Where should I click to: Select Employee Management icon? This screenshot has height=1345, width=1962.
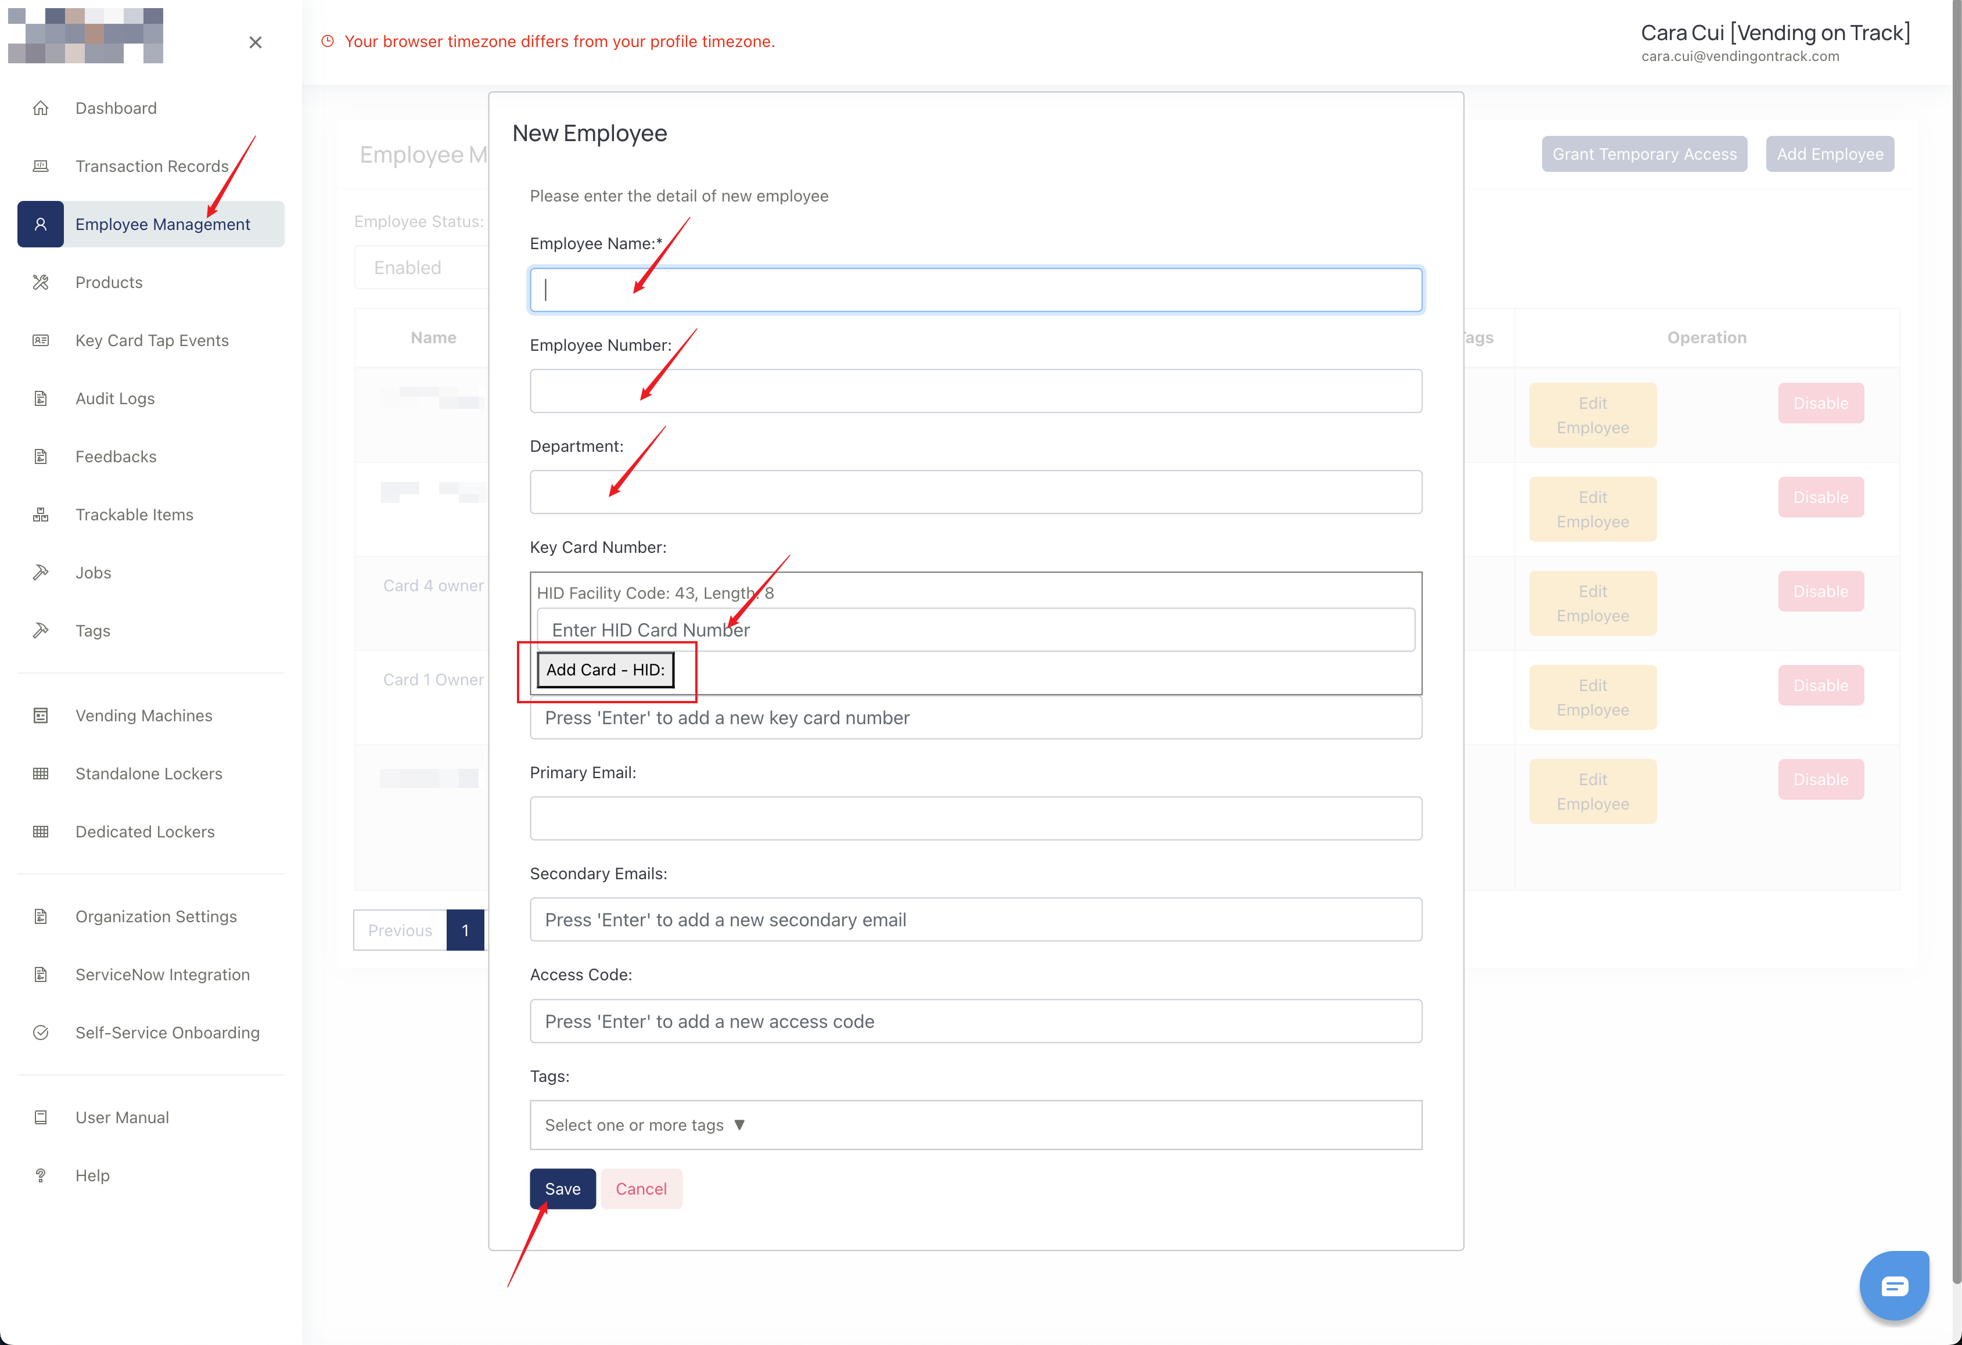40,222
